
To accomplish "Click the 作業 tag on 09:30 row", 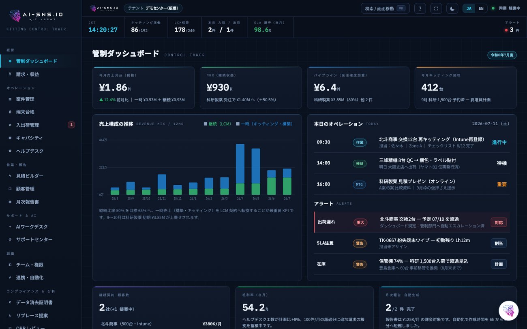I will coord(360,143).
